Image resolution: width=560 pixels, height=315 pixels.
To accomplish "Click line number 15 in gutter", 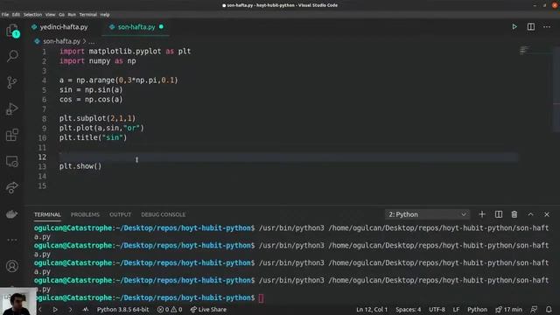I will tap(42, 185).
